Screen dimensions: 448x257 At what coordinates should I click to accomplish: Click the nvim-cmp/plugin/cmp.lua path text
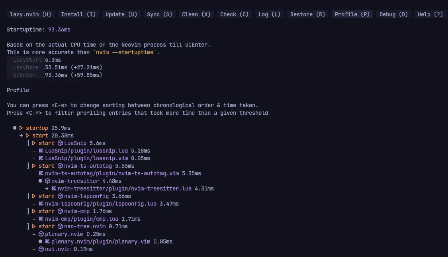[x=81, y=219]
